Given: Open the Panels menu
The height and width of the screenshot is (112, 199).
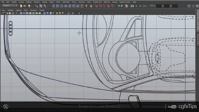Looking at the screenshot, I should point(42,10).
